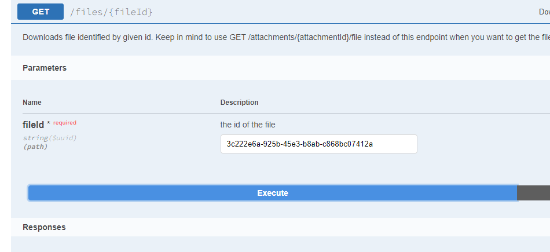Click the asterisk next to fileId
Screen dimensions: 550x252
point(49,123)
